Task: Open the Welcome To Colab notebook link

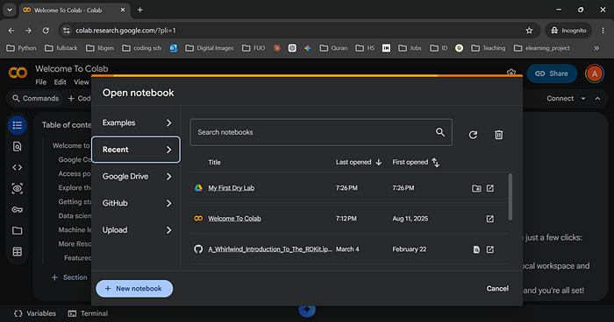Action: 234,219
